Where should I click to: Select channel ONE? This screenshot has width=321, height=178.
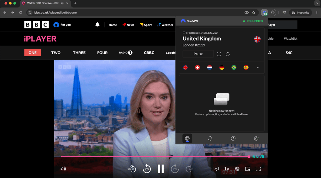point(33,52)
